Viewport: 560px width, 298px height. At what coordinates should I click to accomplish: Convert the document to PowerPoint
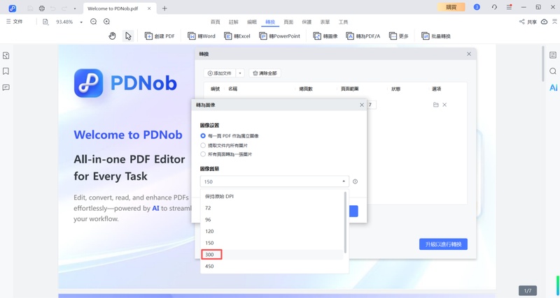(x=279, y=36)
